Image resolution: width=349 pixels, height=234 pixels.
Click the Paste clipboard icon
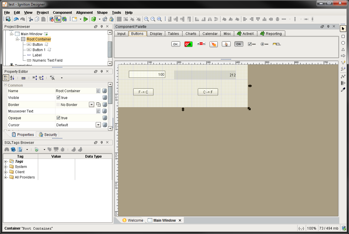43,19
